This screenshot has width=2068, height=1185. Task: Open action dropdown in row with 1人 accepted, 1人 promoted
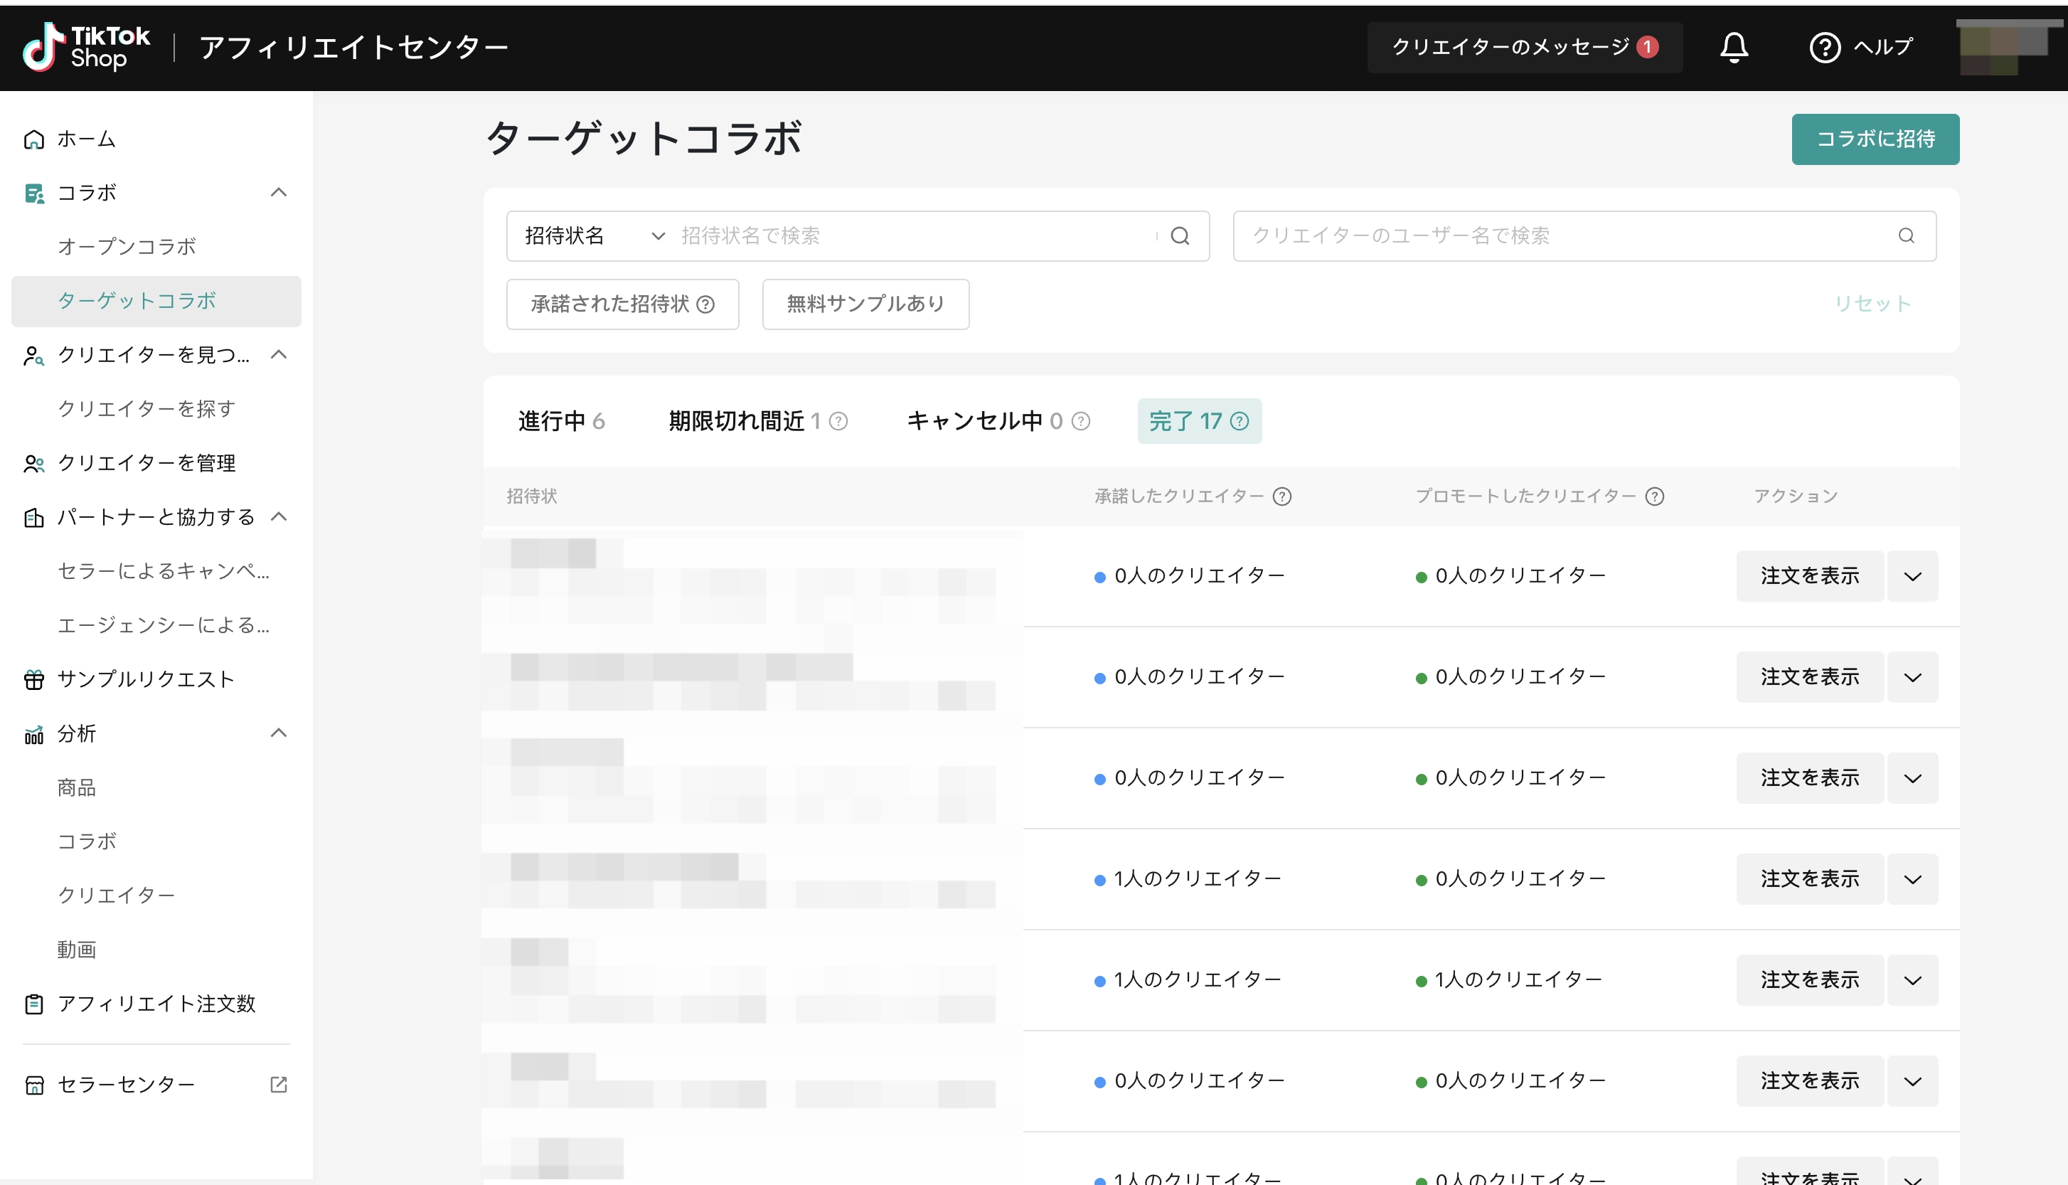1912,980
